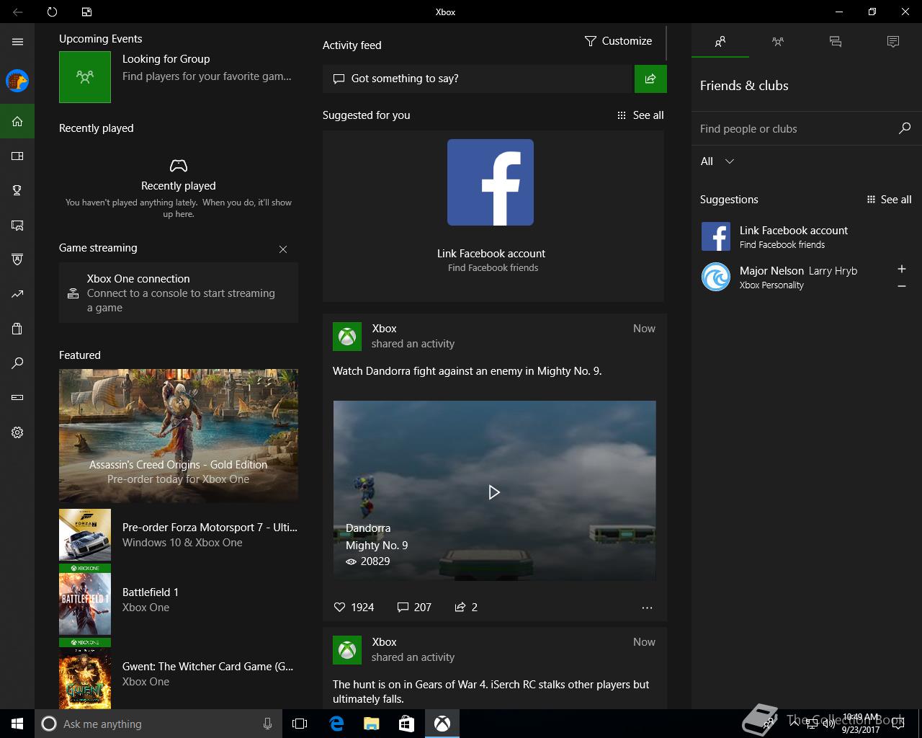Viewport: 922px width, 738px height.
Task: Like the Mighty No. 9 post
Action: coord(354,607)
